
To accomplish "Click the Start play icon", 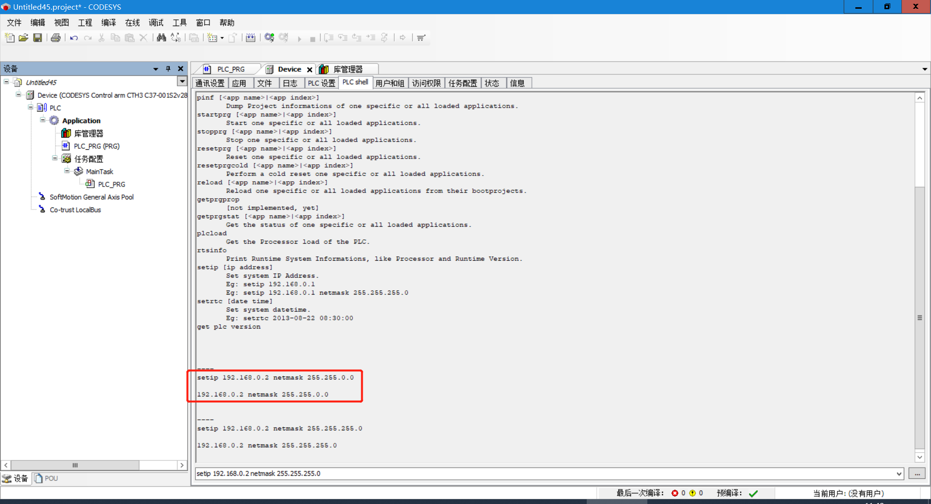I will [299, 39].
